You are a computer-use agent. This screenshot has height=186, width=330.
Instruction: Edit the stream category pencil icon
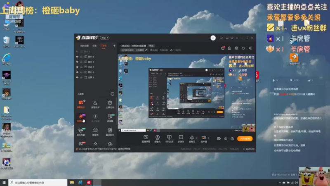(x=146, y=50)
